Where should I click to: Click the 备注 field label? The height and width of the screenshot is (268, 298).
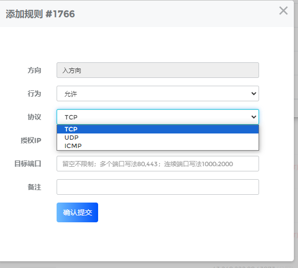(x=34, y=187)
